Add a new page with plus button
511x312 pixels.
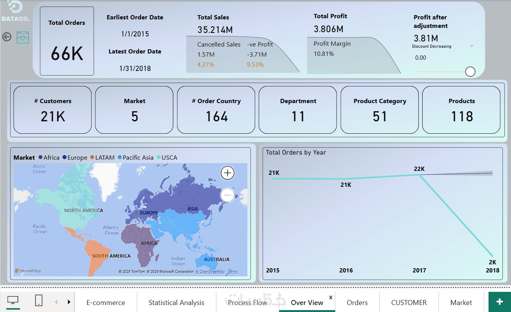tap(499, 302)
